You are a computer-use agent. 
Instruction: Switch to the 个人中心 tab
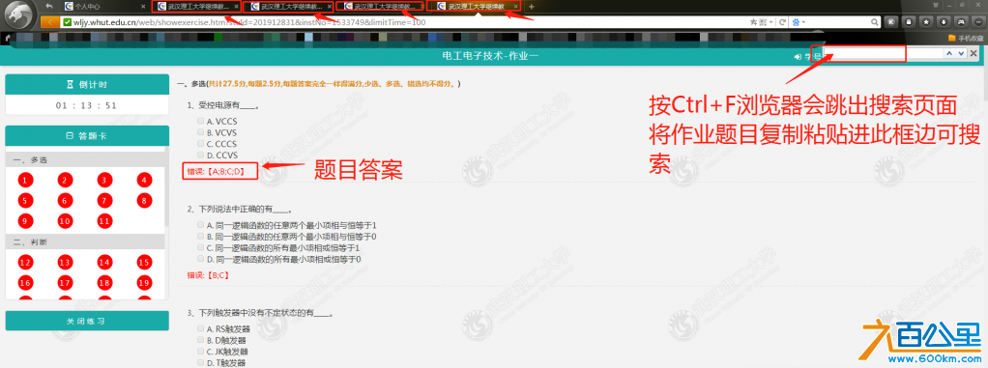(x=105, y=7)
